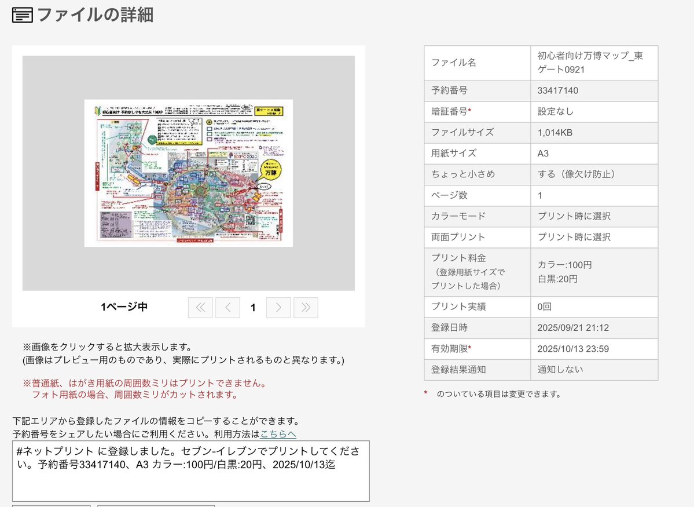Select the current page number 1 in pager
This screenshot has height=507, width=694.
point(253,308)
